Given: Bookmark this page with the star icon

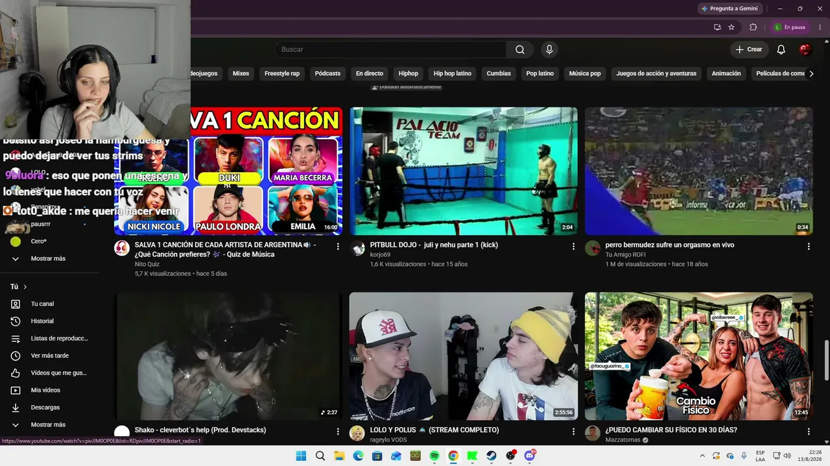Looking at the screenshot, I should [x=731, y=27].
